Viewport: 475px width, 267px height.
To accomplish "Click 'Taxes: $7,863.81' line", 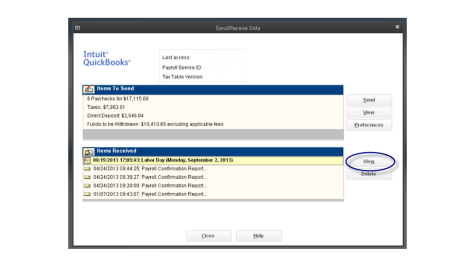I will pyautogui.click(x=106, y=107).
